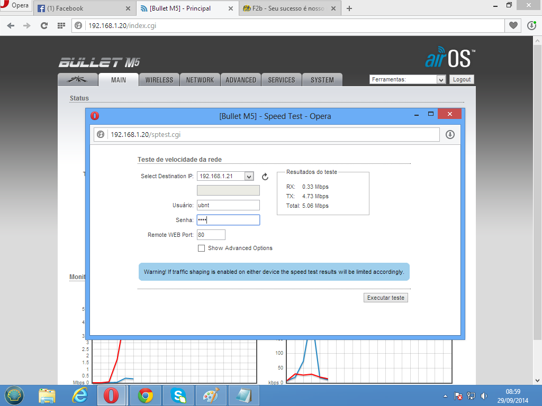Open Paint from taskbar
The height and width of the screenshot is (406, 542).
(211, 395)
